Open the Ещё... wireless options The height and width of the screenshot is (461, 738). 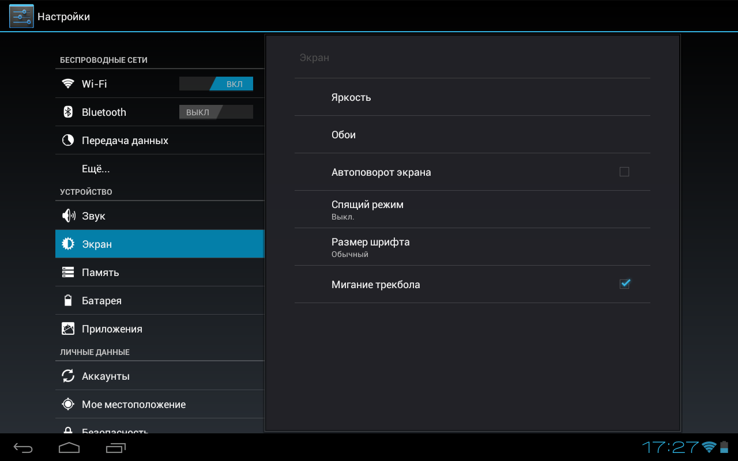coord(160,168)
